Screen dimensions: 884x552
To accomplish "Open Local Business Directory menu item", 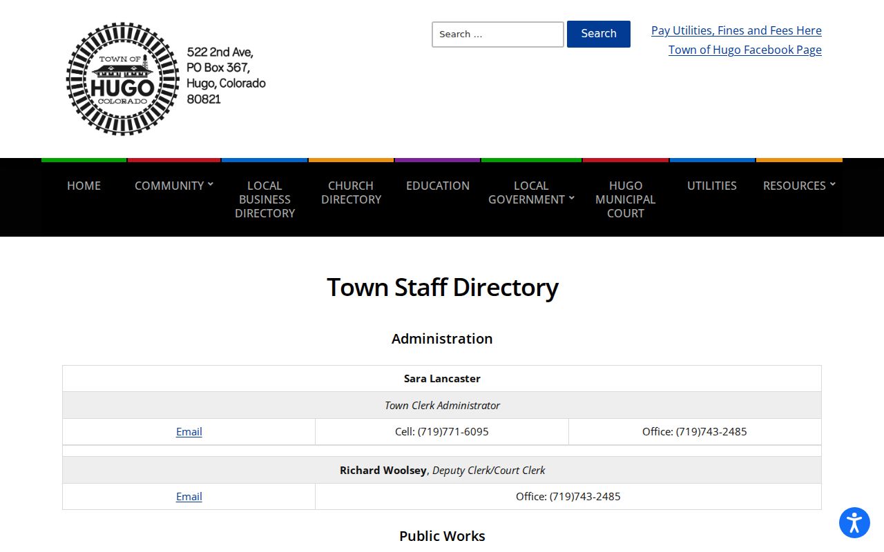I will pyautogui.click(x=265, y=199).
